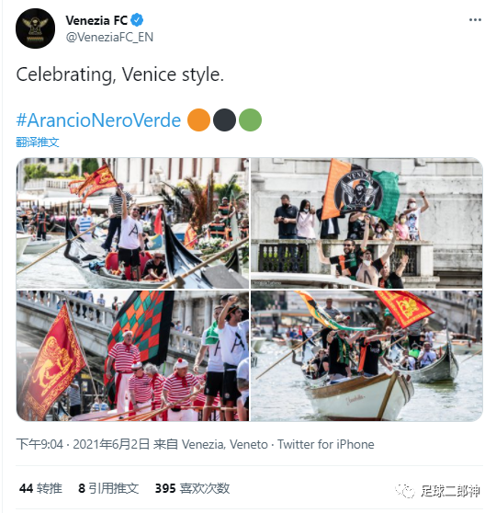This screenshot has height=513, width=496.
Task: Click the green circle emoji
Action: pyautogui.click(x=250, y=120)
